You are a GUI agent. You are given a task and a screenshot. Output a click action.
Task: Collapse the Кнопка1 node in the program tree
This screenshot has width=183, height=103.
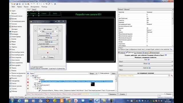coord(33,87)
